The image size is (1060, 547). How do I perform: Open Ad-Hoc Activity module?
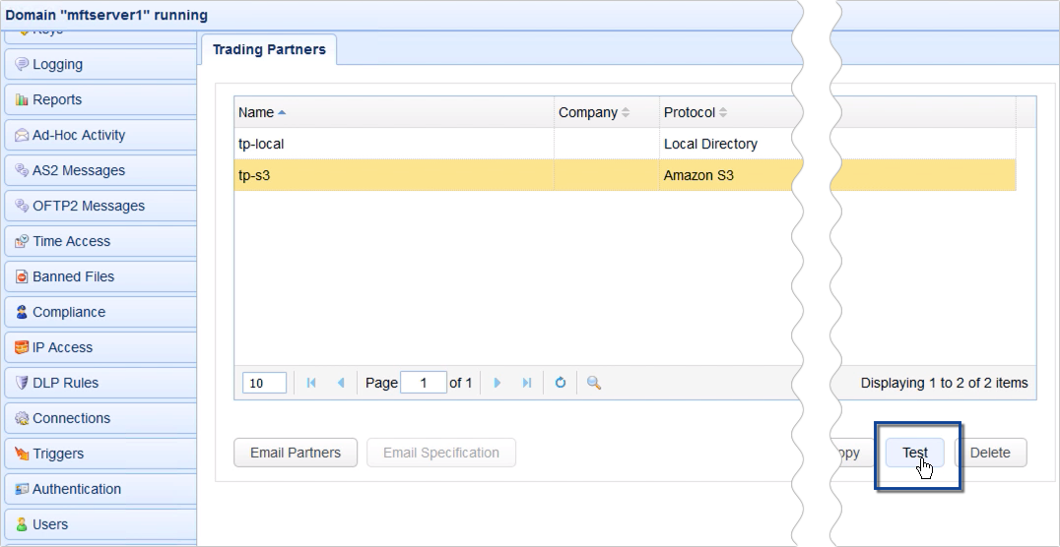click(100, 135)
